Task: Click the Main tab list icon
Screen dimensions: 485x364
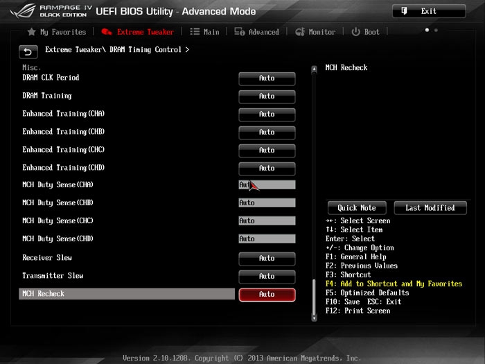Action: click(195, 32)
